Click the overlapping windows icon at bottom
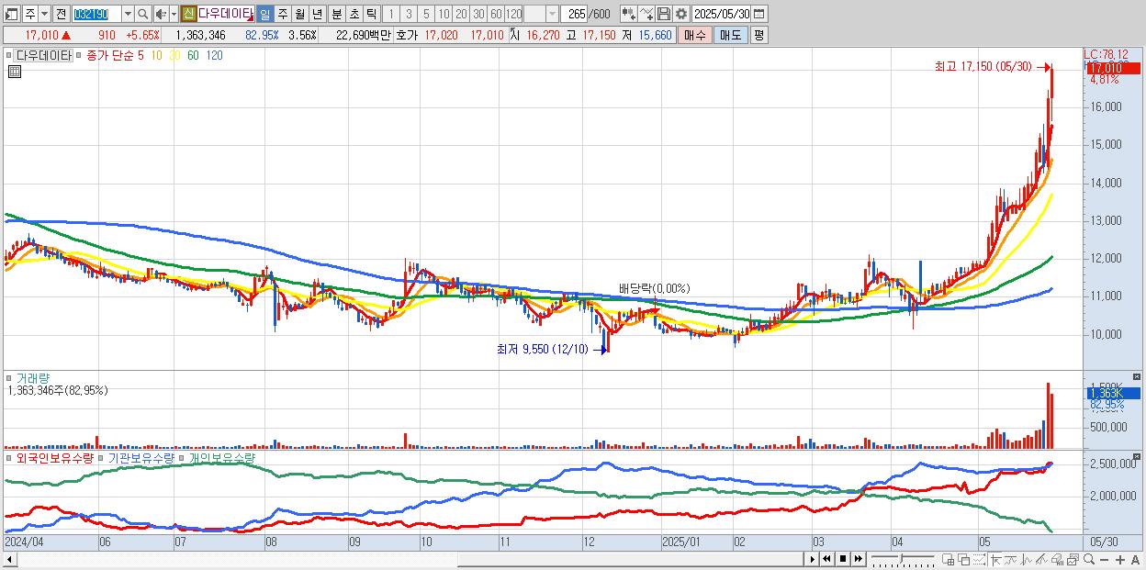The image size is (1146, 570). coord(963,559)
